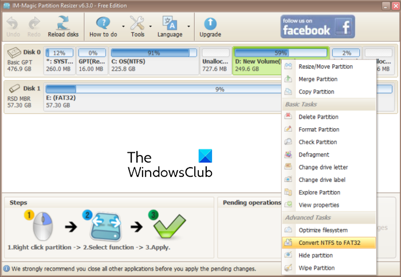Click the Delete Partition red X icon
This screenshot has width=401, height=277.
point(288,116)
